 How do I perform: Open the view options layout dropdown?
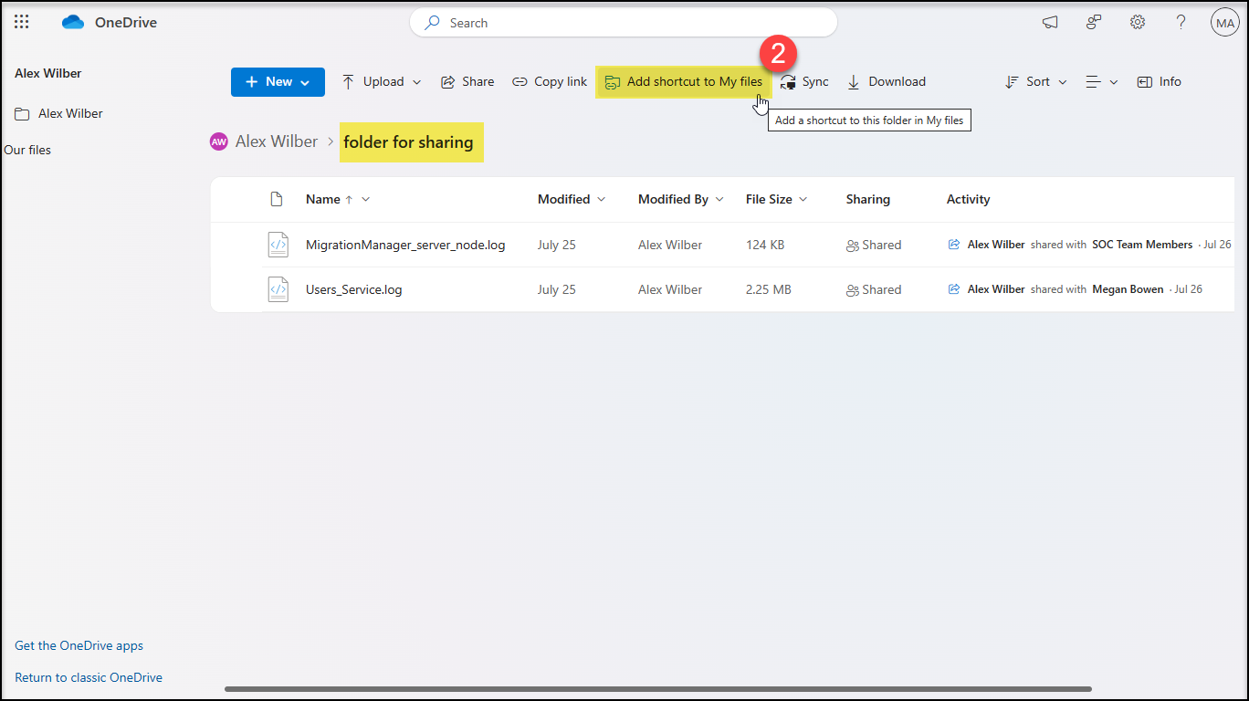pyautogui.click(x=1101, y=81)
